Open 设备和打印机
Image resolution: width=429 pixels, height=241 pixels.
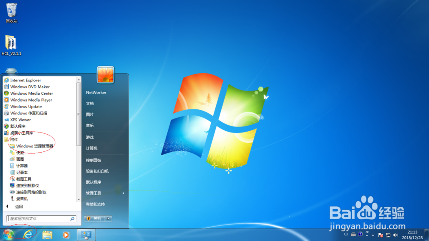tap(97, 171)
